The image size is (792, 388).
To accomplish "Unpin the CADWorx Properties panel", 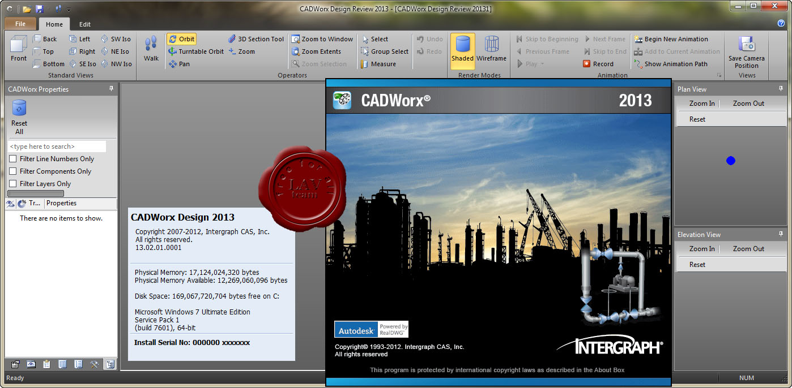I will [111, 89].
